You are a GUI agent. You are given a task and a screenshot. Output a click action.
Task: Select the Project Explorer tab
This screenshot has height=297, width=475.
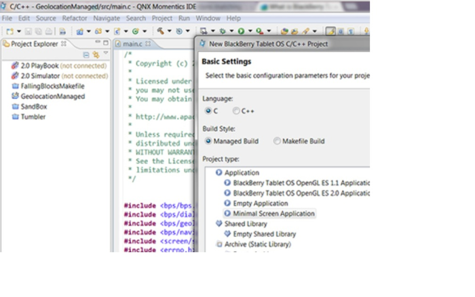[34, 44]
